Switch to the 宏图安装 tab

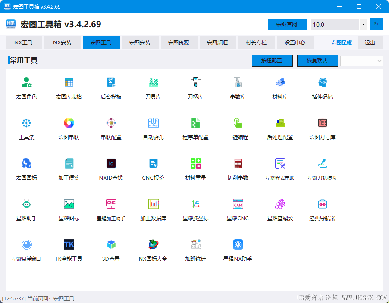140,43
